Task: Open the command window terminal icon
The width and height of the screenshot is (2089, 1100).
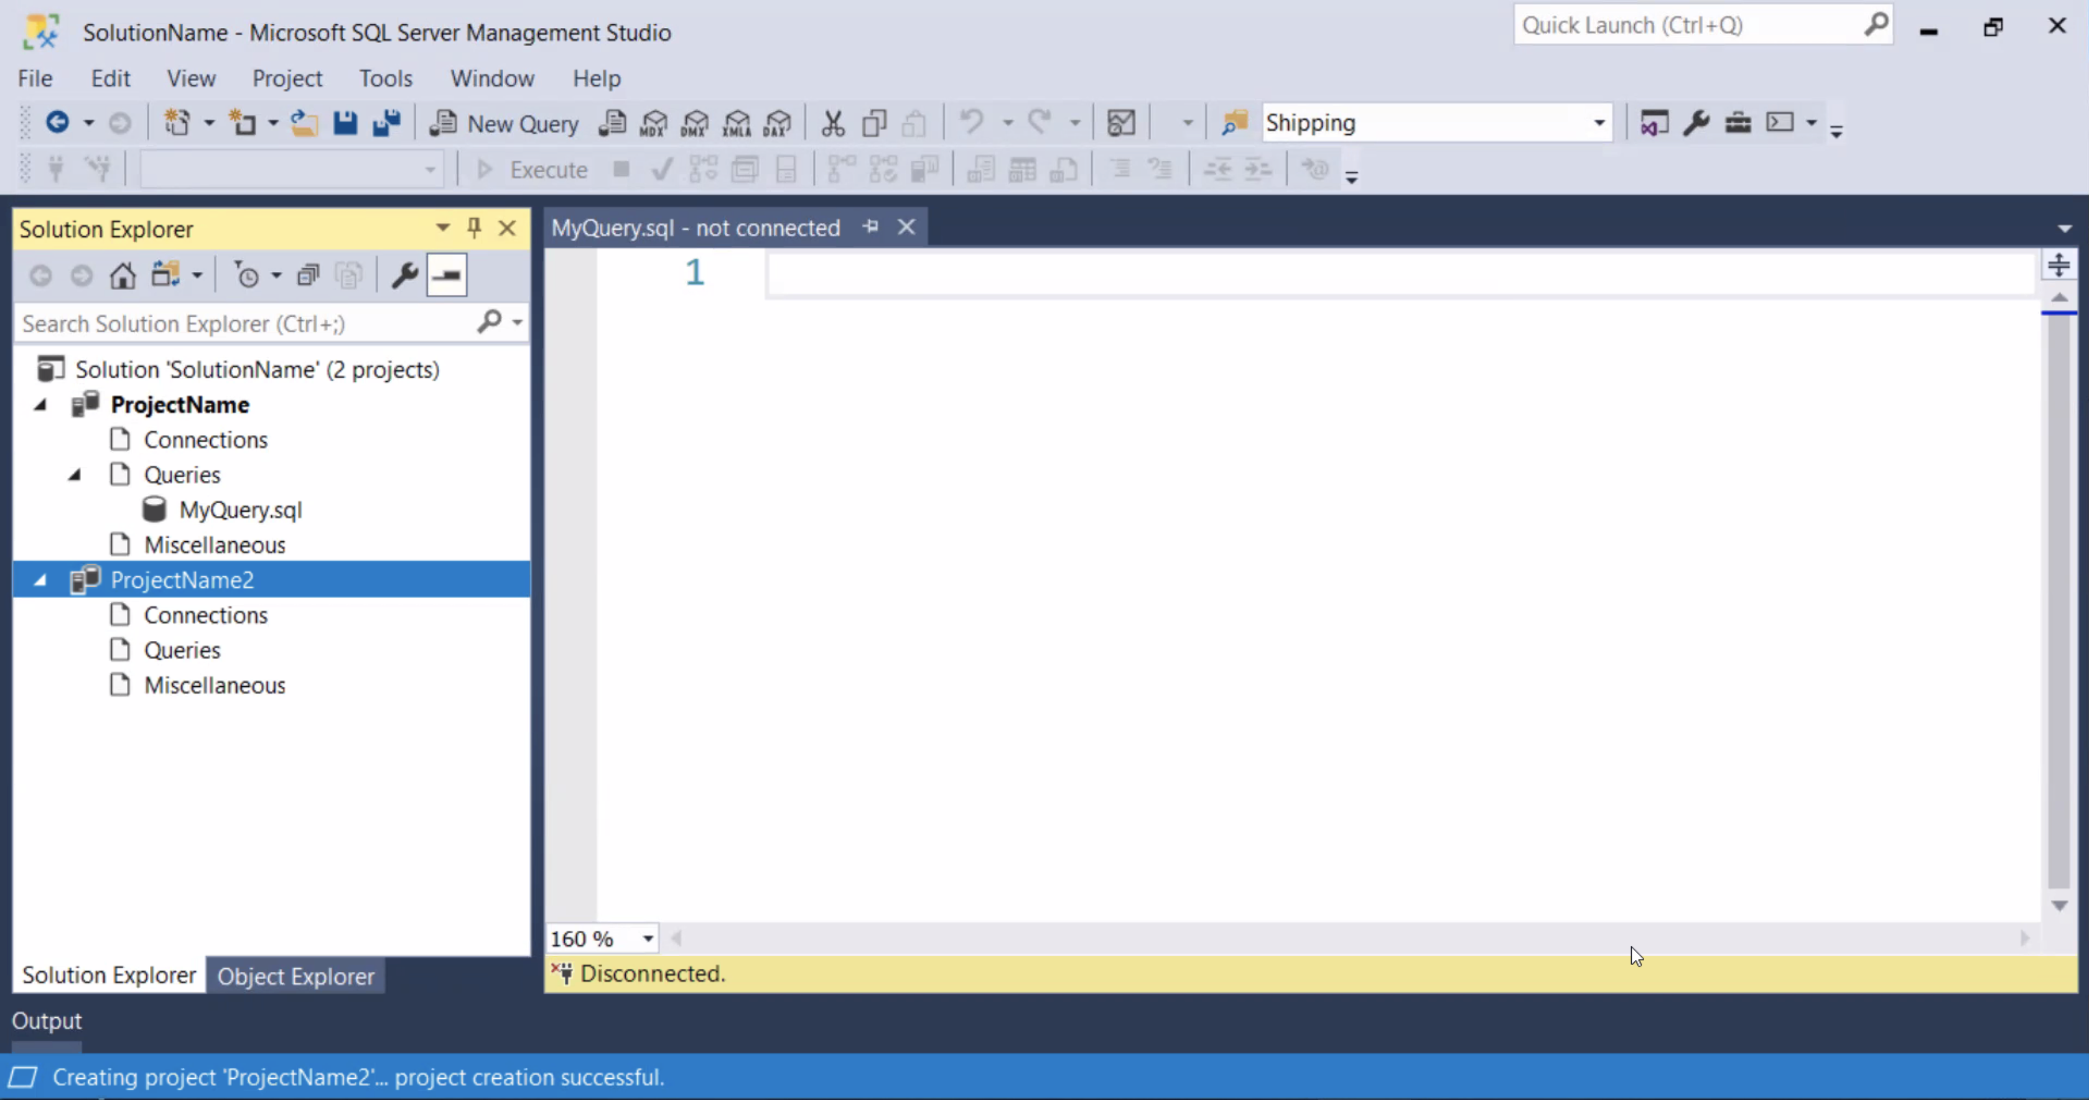Action: (1780, 123)
